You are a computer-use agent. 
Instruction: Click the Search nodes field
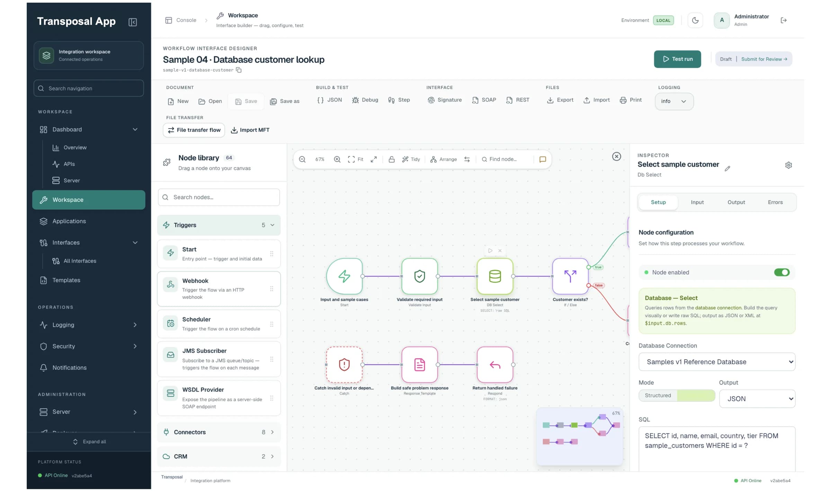click(x=219, y=197)
